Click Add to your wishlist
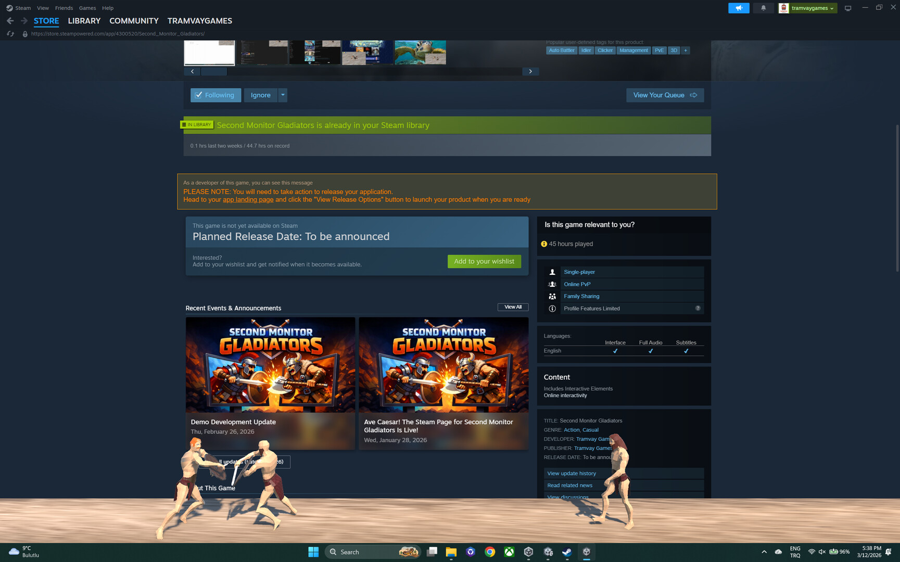Image resolution: width=900 pixels, height=562 pixels. point(484,261)
